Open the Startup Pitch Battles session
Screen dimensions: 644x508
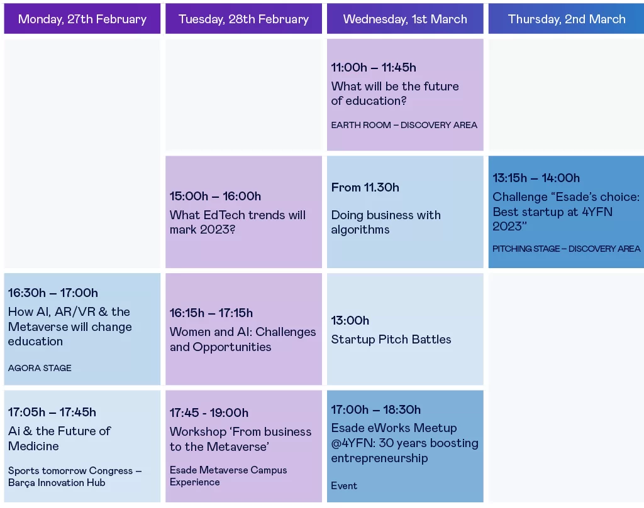pyautogui.click(x=391, y=340)
